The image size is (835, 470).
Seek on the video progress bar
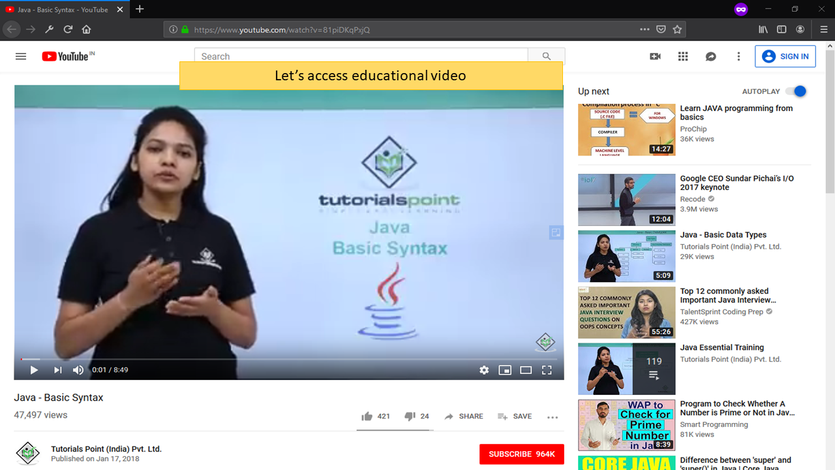(289, 359)
